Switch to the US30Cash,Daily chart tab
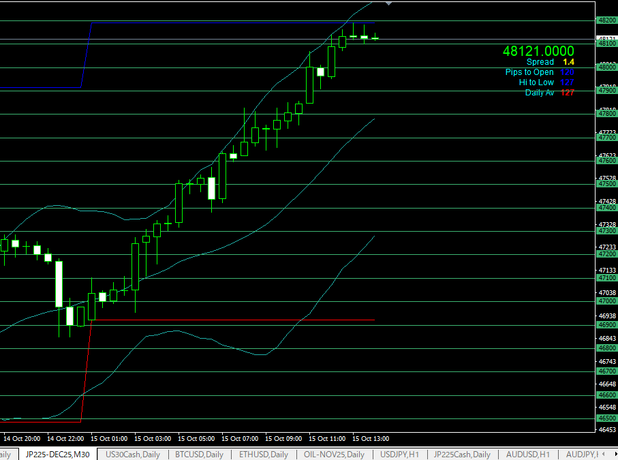 (x=132, y=455)
